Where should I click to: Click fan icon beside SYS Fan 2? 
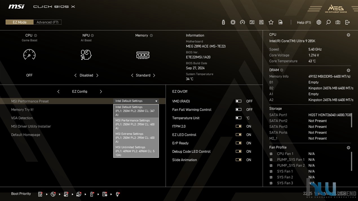(271, 177)
